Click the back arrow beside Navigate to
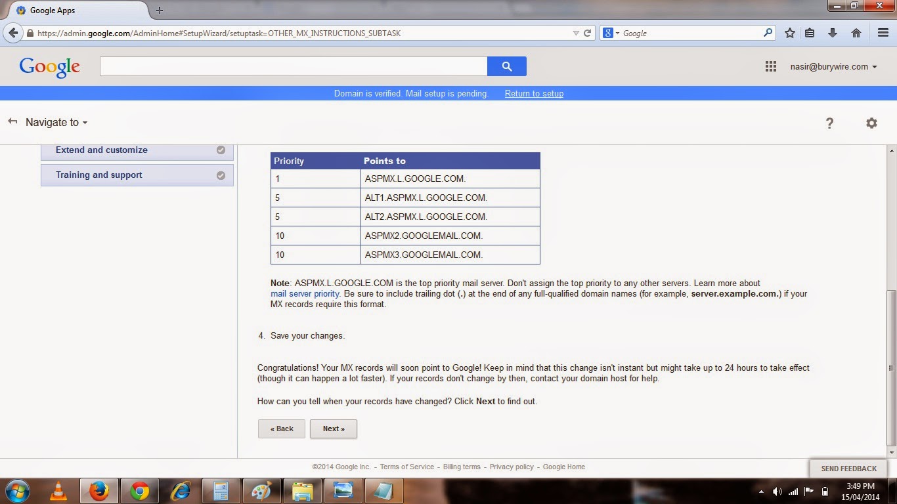The image size is (897, 504). coord(12,121)
